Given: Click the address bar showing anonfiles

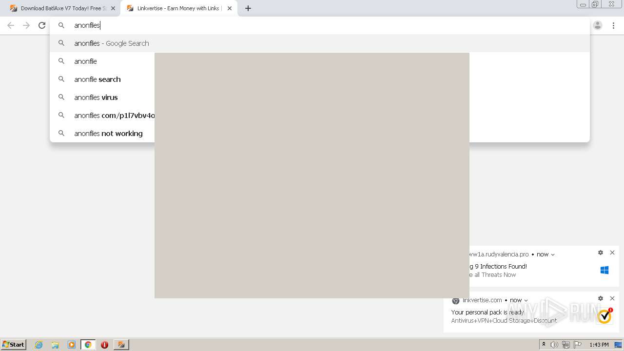Looking at the screenshot, I should tap(319, 25).
